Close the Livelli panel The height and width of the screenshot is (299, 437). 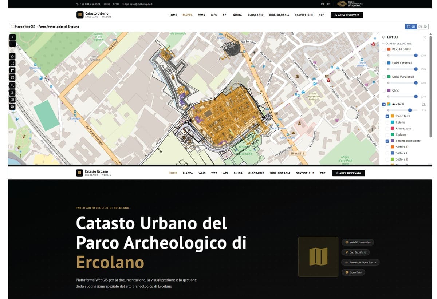[x=424, y=37]
